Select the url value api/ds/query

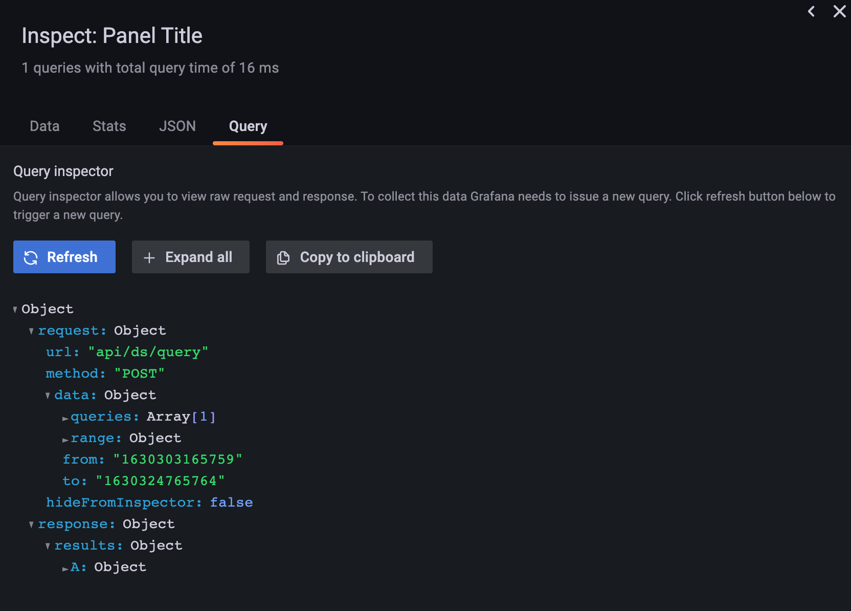coord(148,352)
